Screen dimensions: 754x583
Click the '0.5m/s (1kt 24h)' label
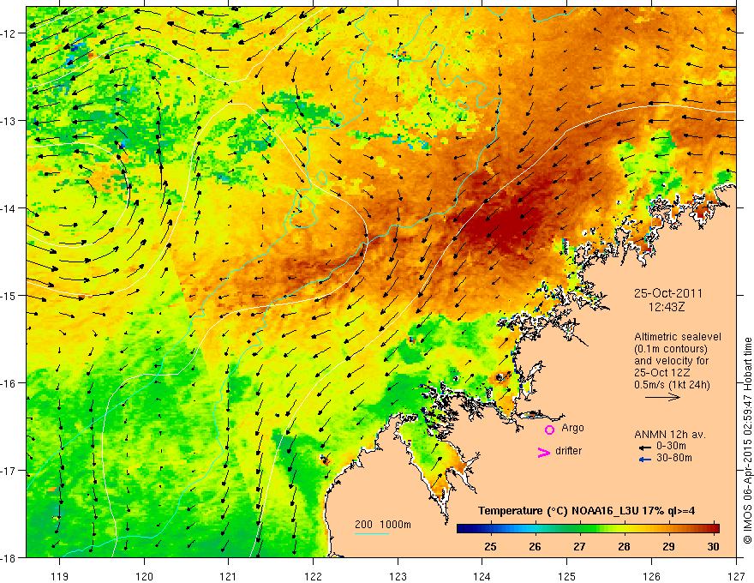pos(673,385)
